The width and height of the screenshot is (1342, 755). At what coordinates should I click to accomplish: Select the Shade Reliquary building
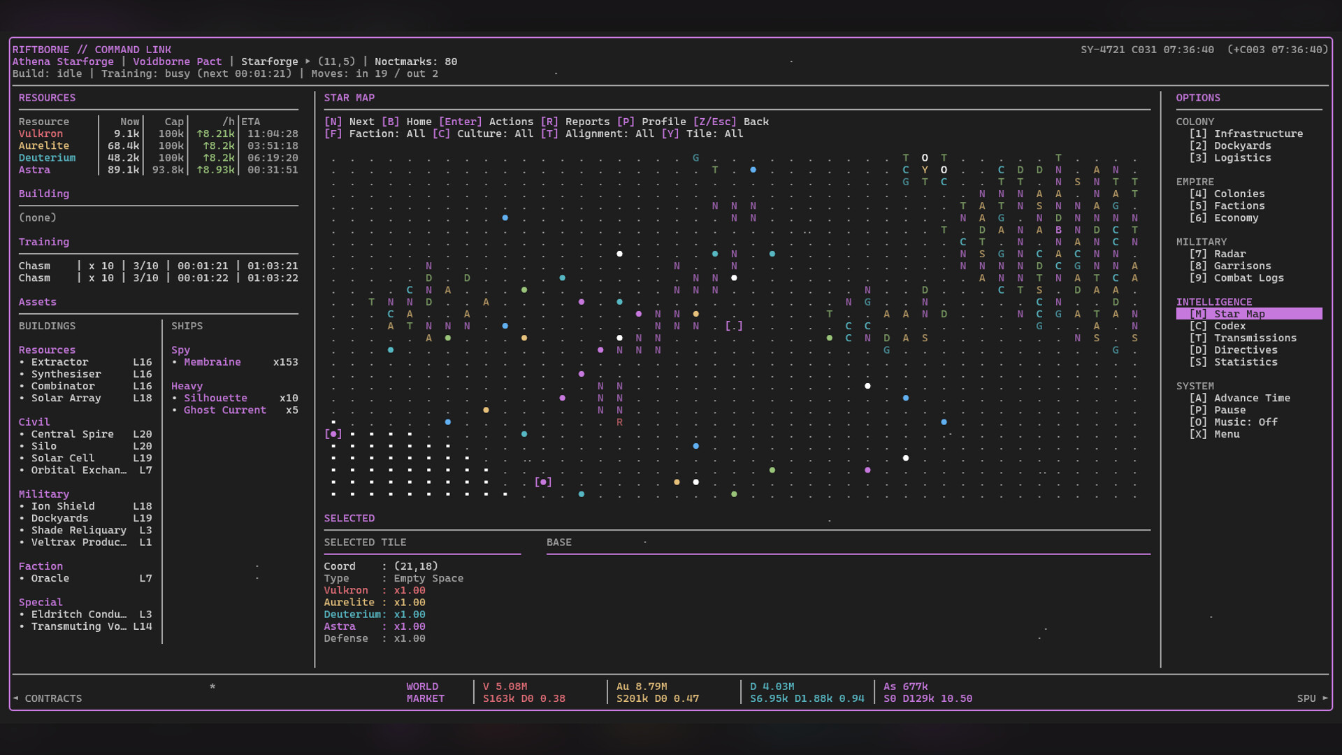pyautogui.click(x=85, y=530)
